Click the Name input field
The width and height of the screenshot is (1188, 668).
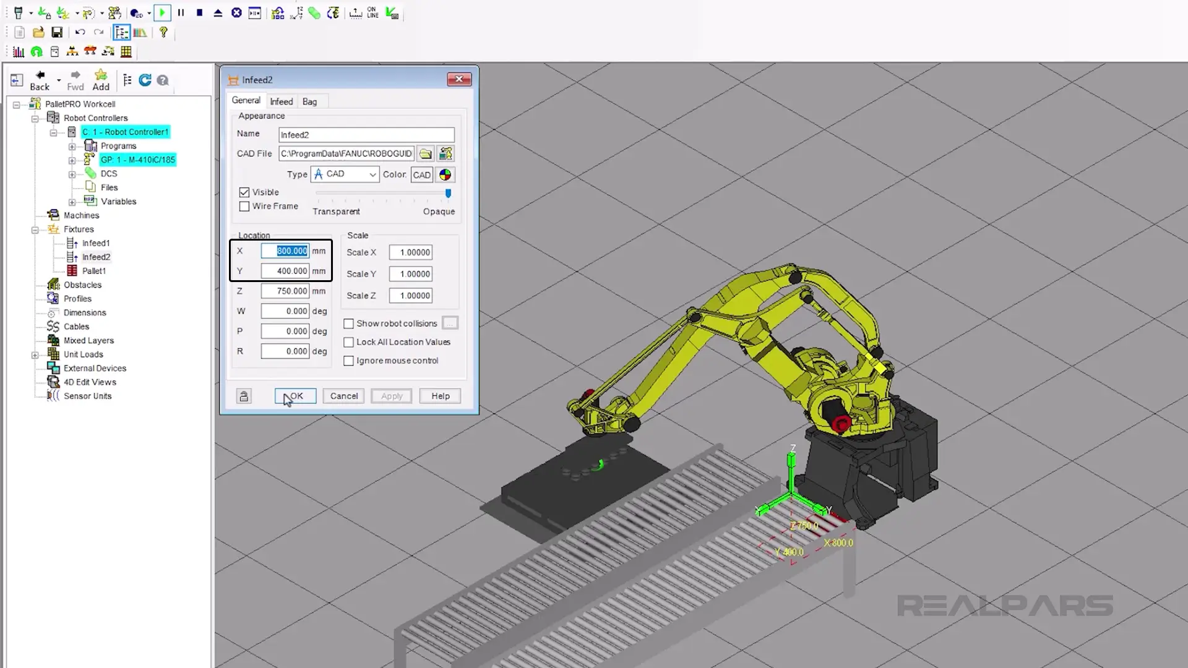(x=366, y=135)
